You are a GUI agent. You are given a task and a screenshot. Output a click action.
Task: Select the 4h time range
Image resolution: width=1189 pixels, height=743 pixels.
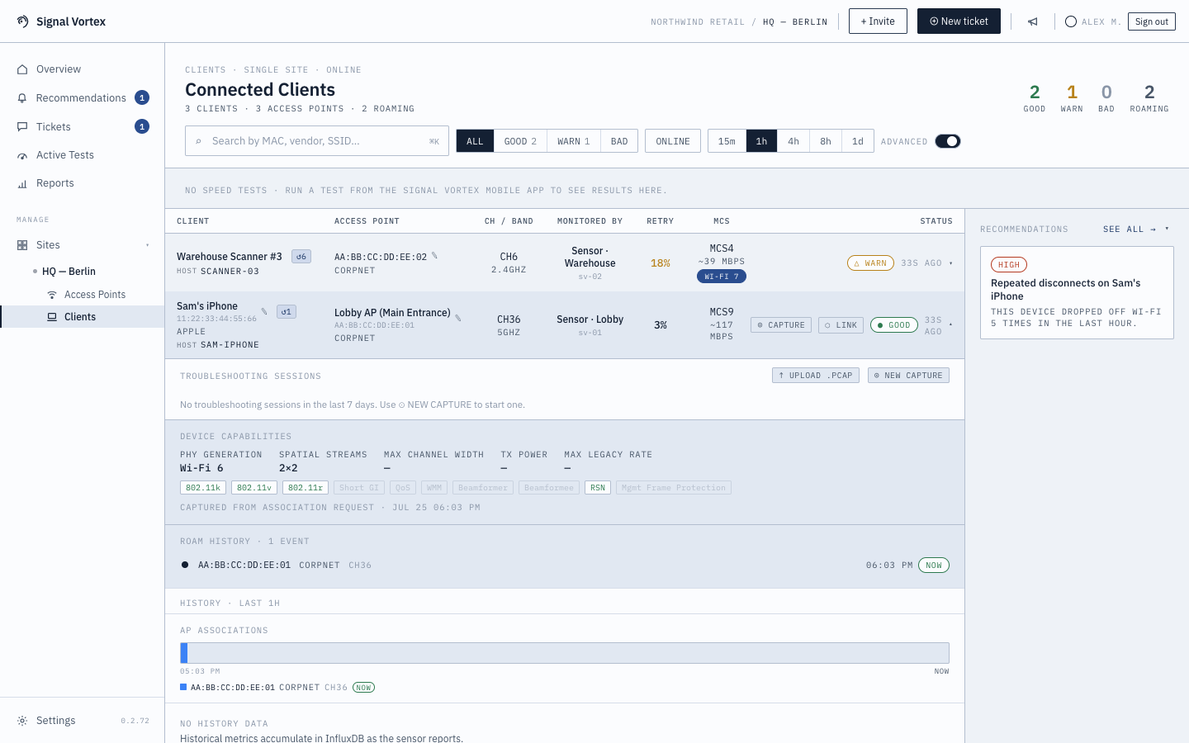tap(793, 141)
